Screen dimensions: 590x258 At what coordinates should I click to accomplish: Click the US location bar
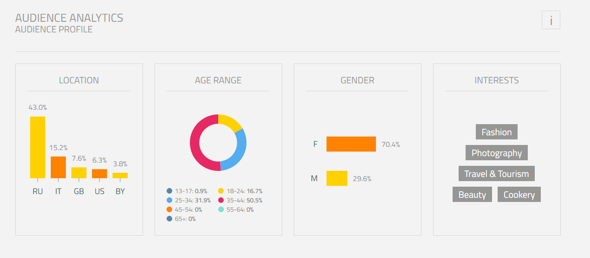click(x=99, y=174)
